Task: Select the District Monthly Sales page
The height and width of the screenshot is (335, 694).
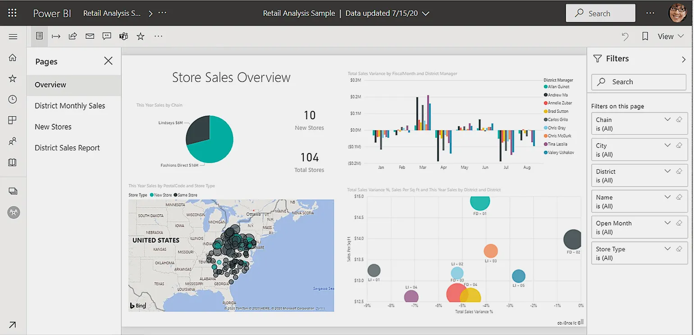Action: tap(70, 106)
